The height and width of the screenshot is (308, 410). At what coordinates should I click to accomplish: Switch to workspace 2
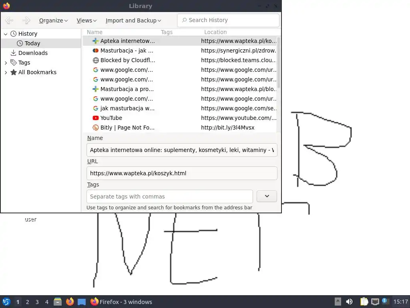[28, 302]
